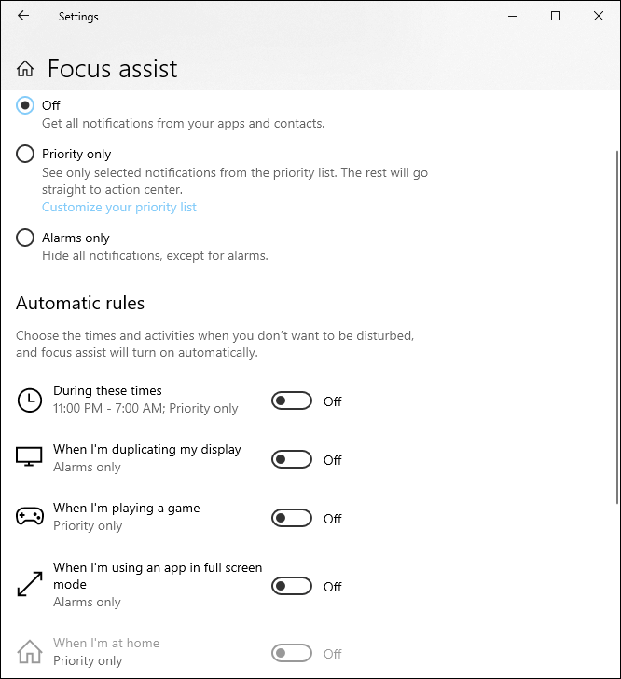621x679 pixels.
Task: Open Customize your priority list link
Action: coord(119,208)
